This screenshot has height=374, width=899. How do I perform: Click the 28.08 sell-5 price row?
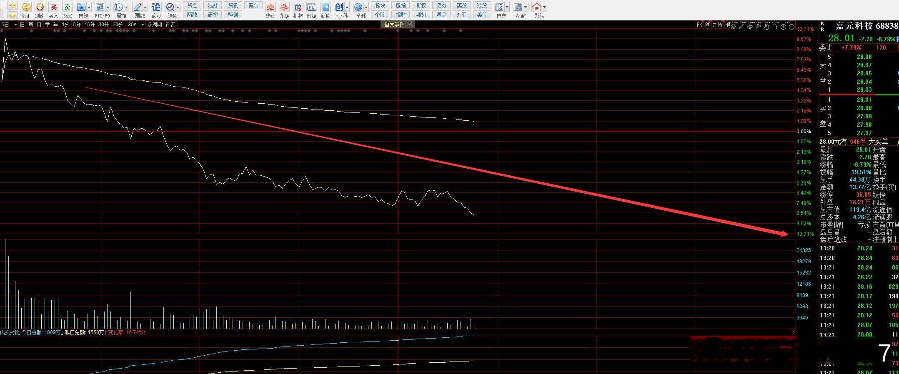coord(859,57)
